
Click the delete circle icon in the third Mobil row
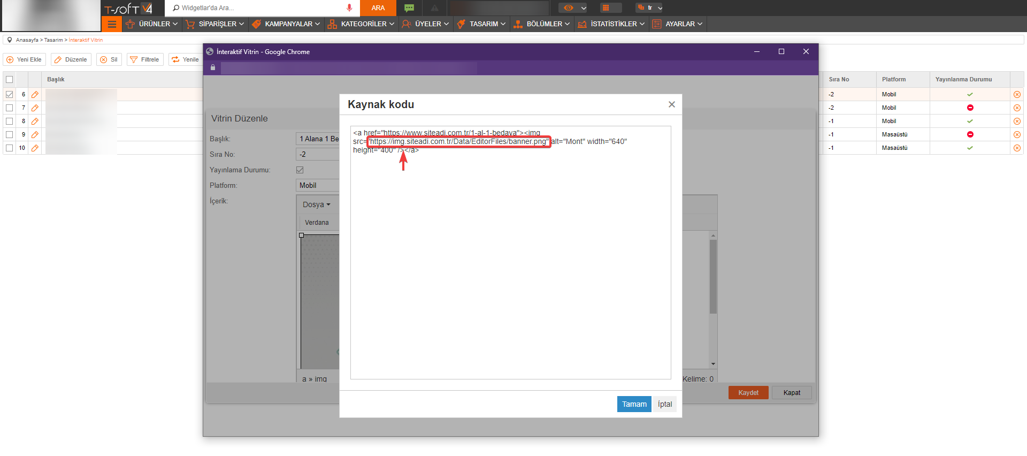(x=1017, y=121)
